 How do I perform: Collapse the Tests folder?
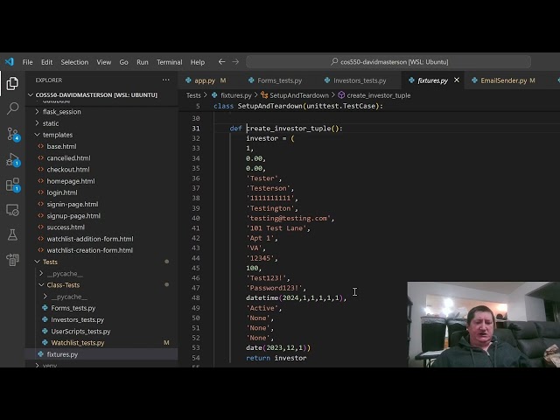coord(50,262)
